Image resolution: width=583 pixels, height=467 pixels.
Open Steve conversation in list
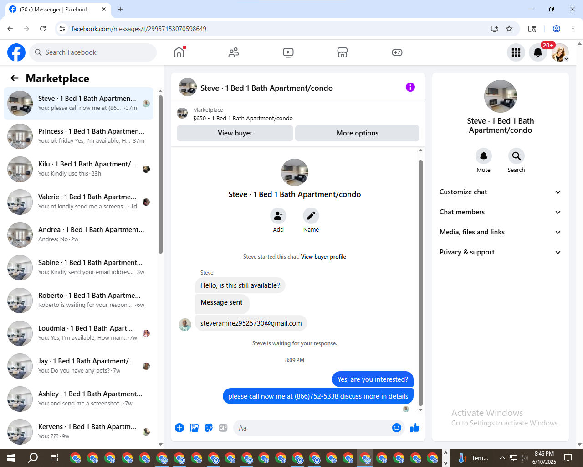[79, 104]
